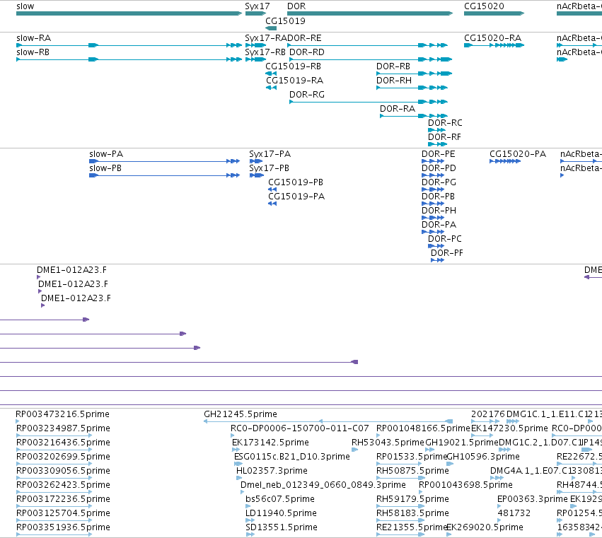Select the EP00363.3prime EST label
Image resolution: width=602 pixels, height=538 pixels.
pyautogui.click(x=533, y=499)
